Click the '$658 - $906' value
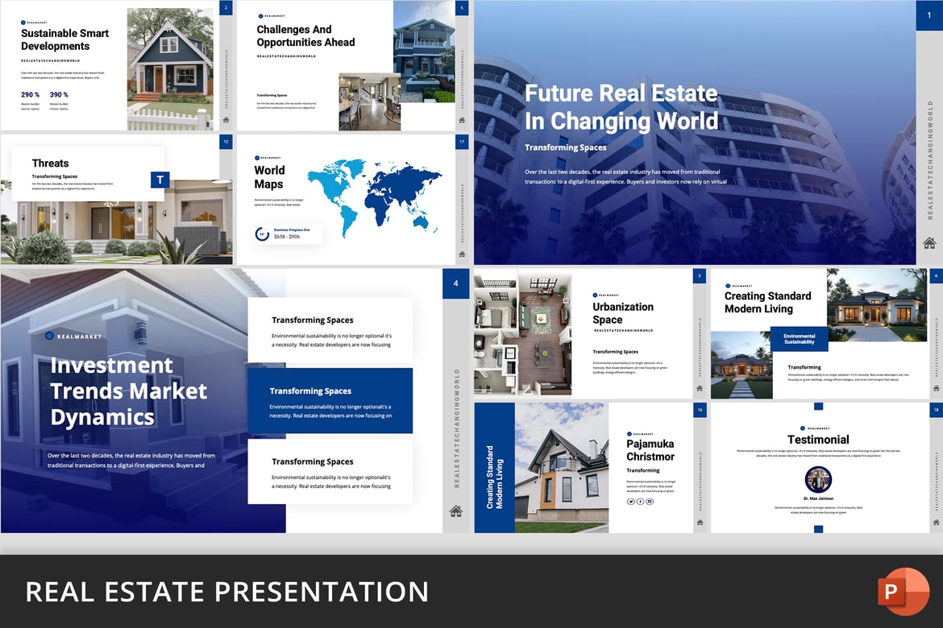This screenshot has height=628, width=943. pos(287,237)
